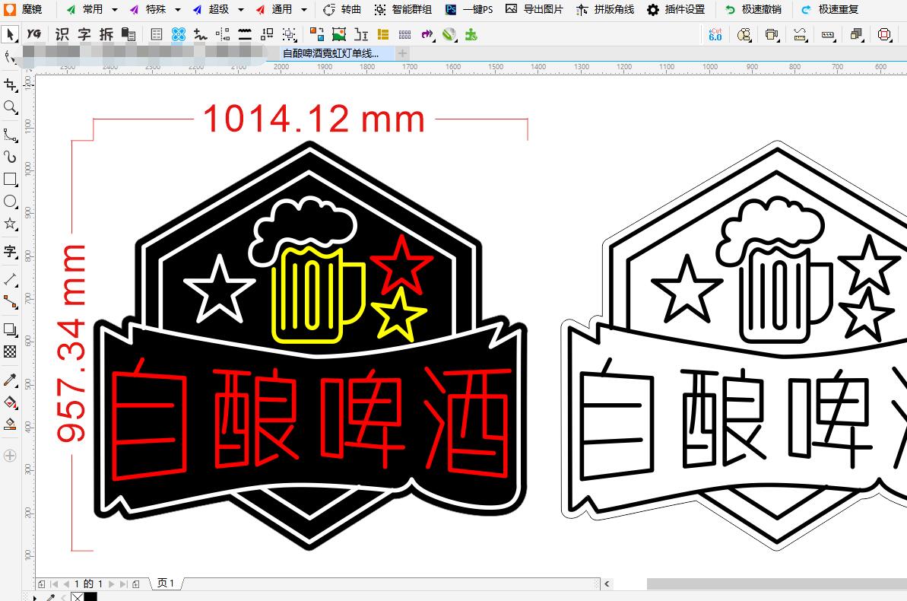Click the 转曲 convert to curves button
The image size is (907, 601).
[342, 9]
